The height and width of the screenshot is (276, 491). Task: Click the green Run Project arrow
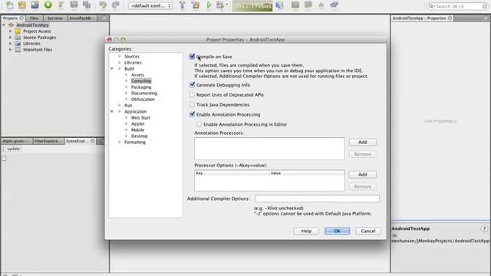pos(209,5)
